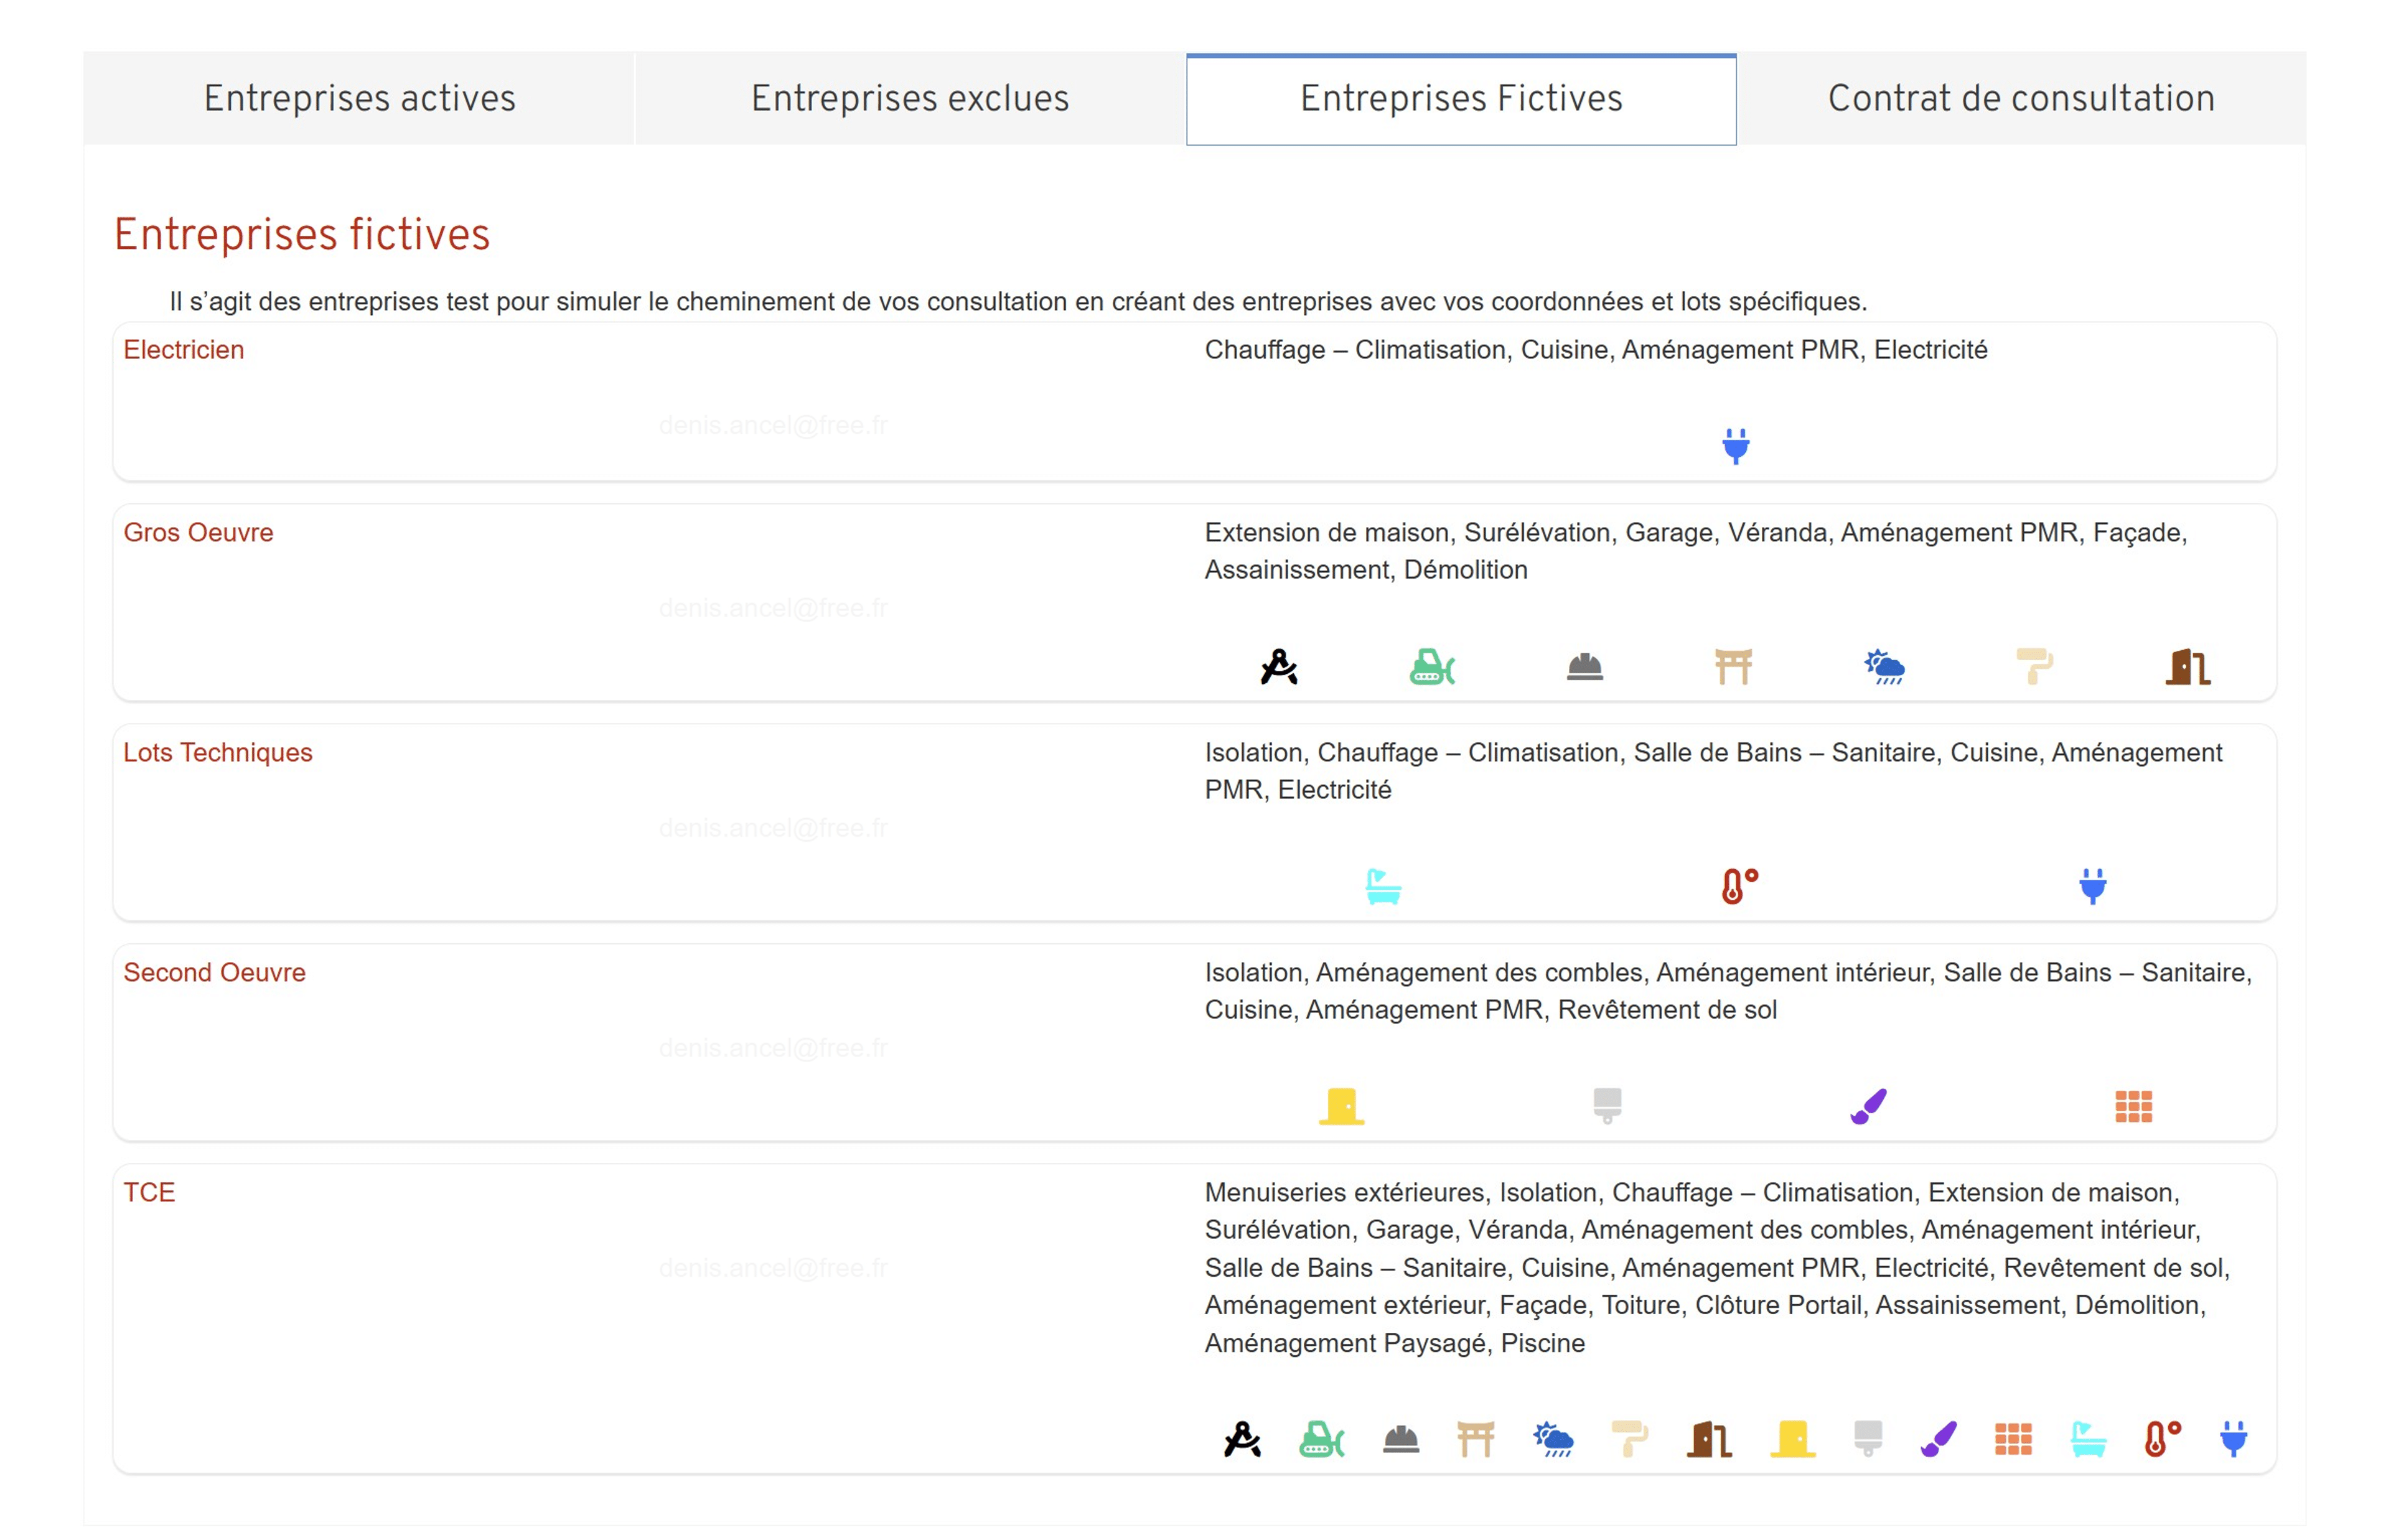Viewport: 2396px width, 1540px height.
Task: Open the Lots Techniques company link
Action: (217, 752)
